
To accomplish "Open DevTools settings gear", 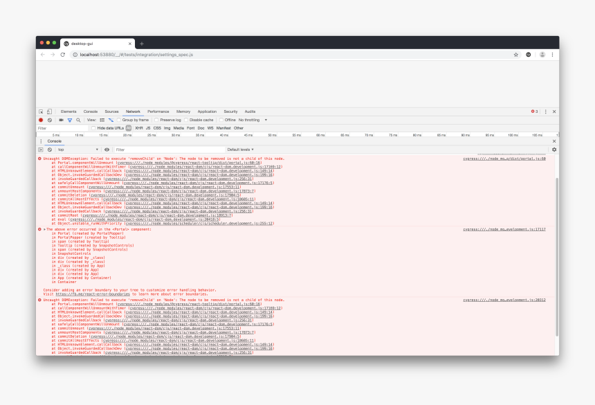I will pos(554,150).
